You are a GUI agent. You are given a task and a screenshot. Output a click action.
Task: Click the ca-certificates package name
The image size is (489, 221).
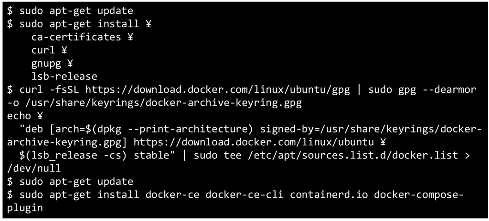click(76, 37)
